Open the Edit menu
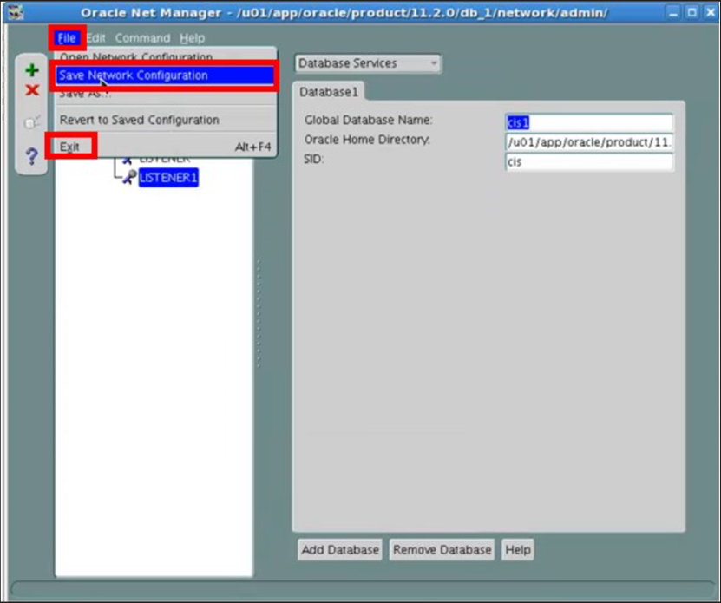 (96, 37)
